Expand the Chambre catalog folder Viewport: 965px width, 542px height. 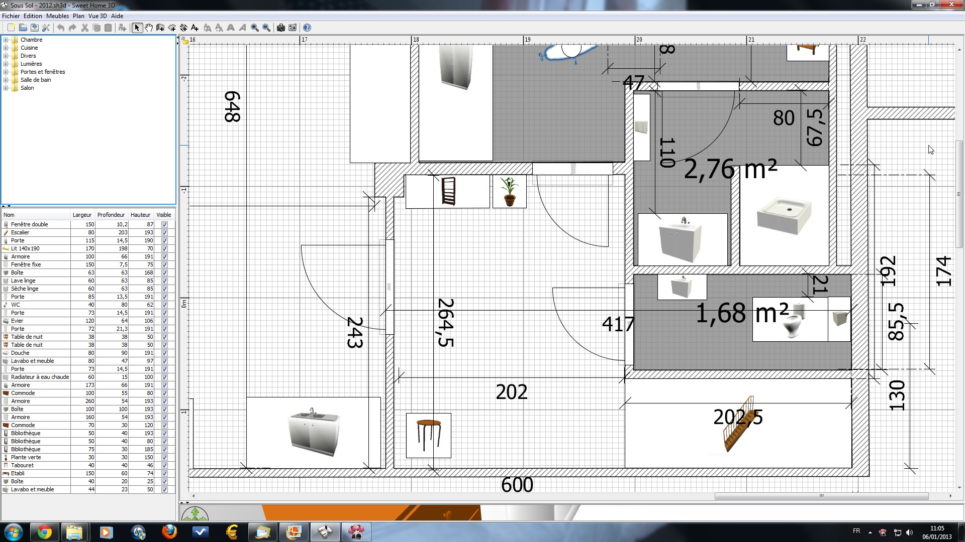(x=6, y=40)
